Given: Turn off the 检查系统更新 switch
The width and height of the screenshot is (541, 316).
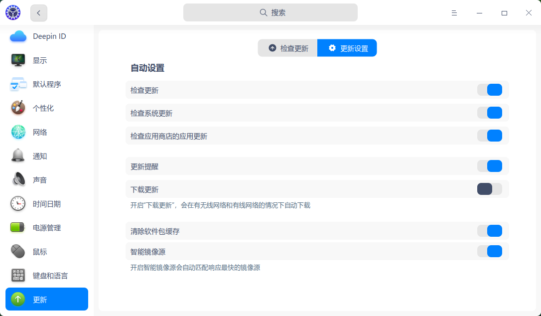Looking at the screenshot, I should pos(490,113).
